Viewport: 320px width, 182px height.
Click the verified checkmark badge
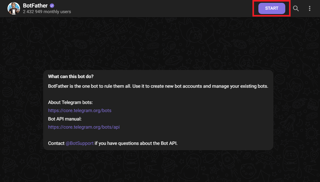tap(52, 6)
